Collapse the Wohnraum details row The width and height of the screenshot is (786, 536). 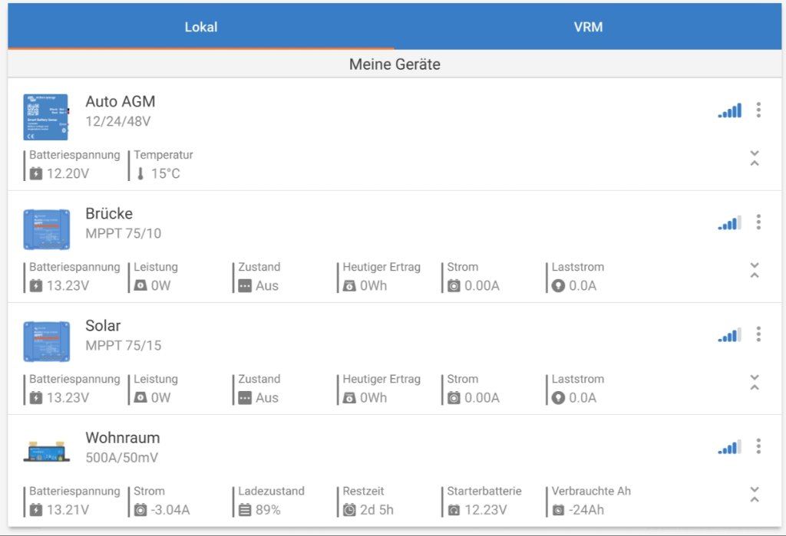point(755,495)
